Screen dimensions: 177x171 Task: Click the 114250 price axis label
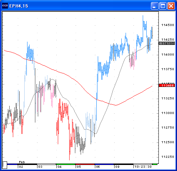(168, 40)
